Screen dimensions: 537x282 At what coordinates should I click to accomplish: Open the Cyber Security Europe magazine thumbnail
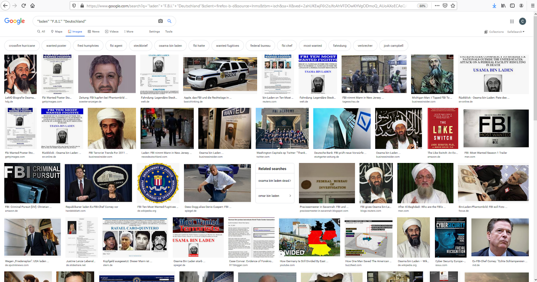451,237
